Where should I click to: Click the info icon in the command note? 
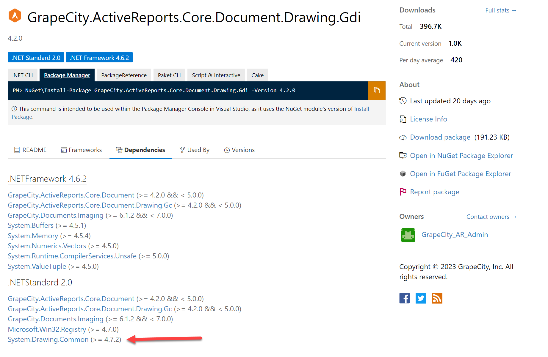14,109
